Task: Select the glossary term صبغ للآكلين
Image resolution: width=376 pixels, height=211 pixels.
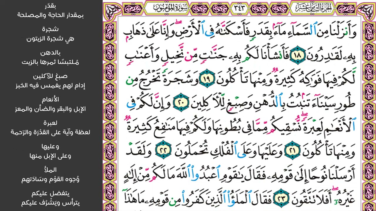Action: (51, 76)
